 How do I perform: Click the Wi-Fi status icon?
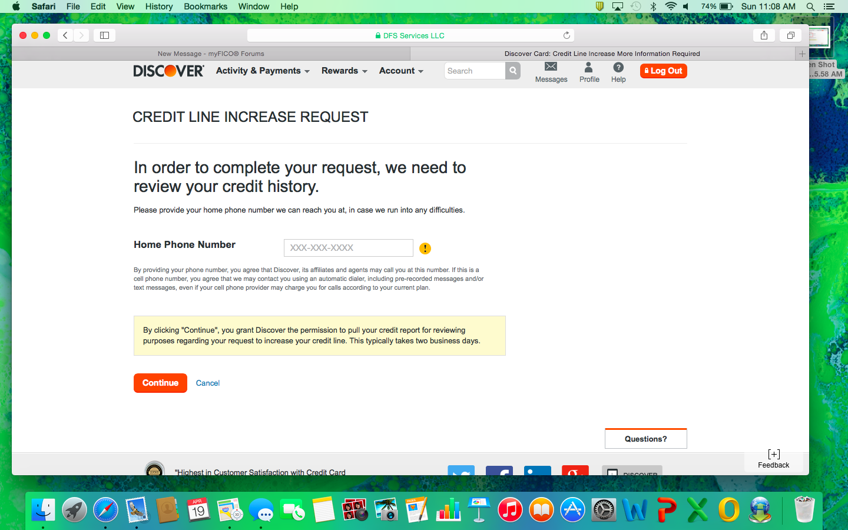point(670,6)
